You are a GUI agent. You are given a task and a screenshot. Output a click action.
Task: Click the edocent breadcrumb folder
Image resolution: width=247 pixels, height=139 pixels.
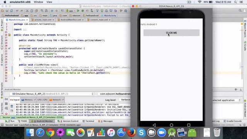pos(75,15)
